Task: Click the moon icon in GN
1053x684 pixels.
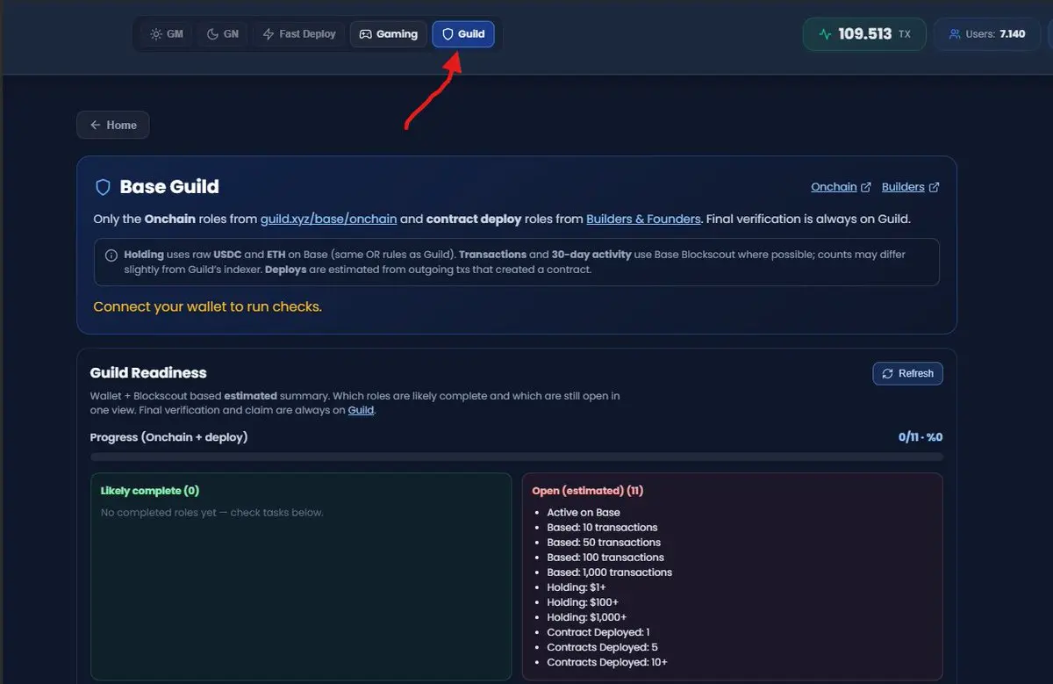Action: point(212,34)
